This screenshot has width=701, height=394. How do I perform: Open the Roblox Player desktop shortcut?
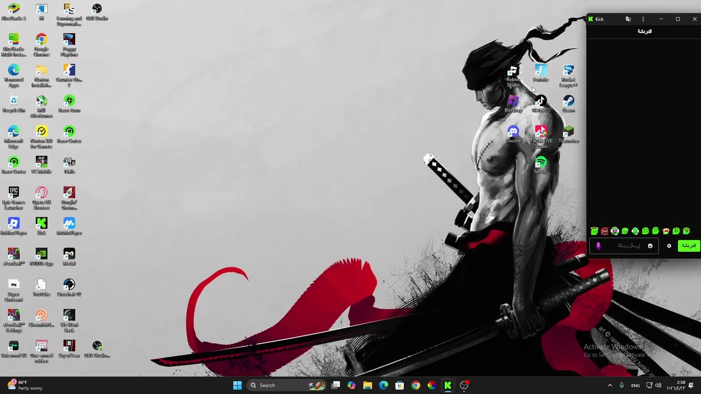pos(14,227)
